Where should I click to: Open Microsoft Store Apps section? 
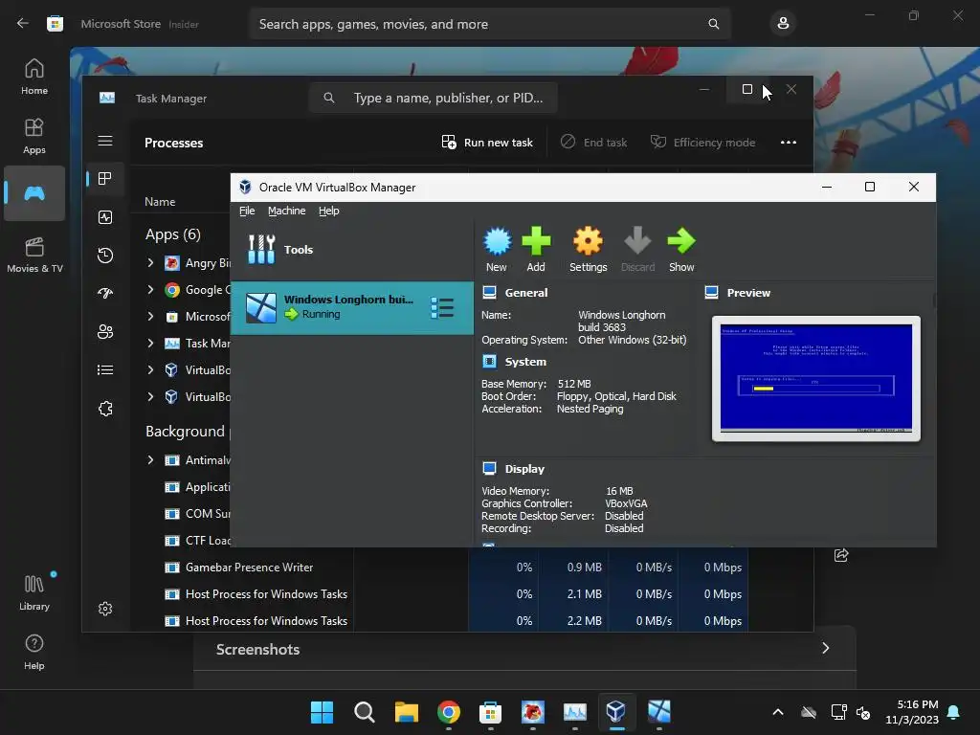[34, 136]
